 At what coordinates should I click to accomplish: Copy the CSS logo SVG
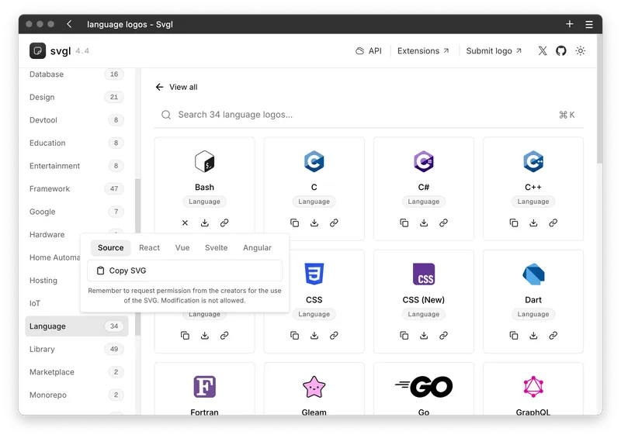pyautogui.click(x=295, y=336)
